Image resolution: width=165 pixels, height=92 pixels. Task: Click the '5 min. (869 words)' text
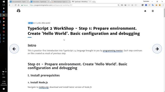click(44, 23)
